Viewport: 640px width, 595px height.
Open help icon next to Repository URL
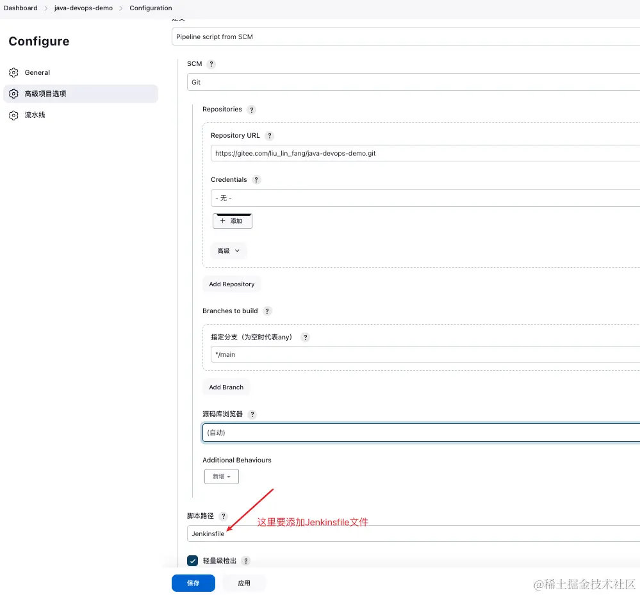point(269,136)
